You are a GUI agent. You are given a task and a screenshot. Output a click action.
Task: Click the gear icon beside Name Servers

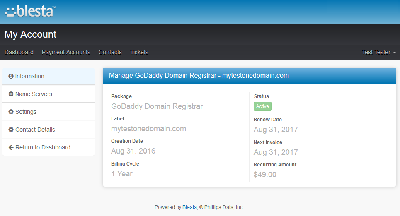(x=11, y=94)
